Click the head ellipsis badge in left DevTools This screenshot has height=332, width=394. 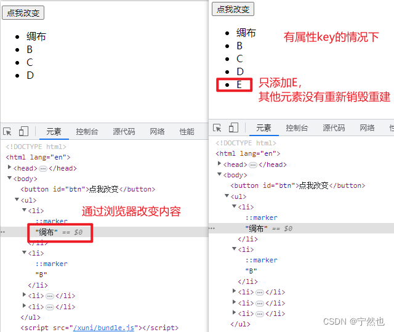tap(43, 169)
